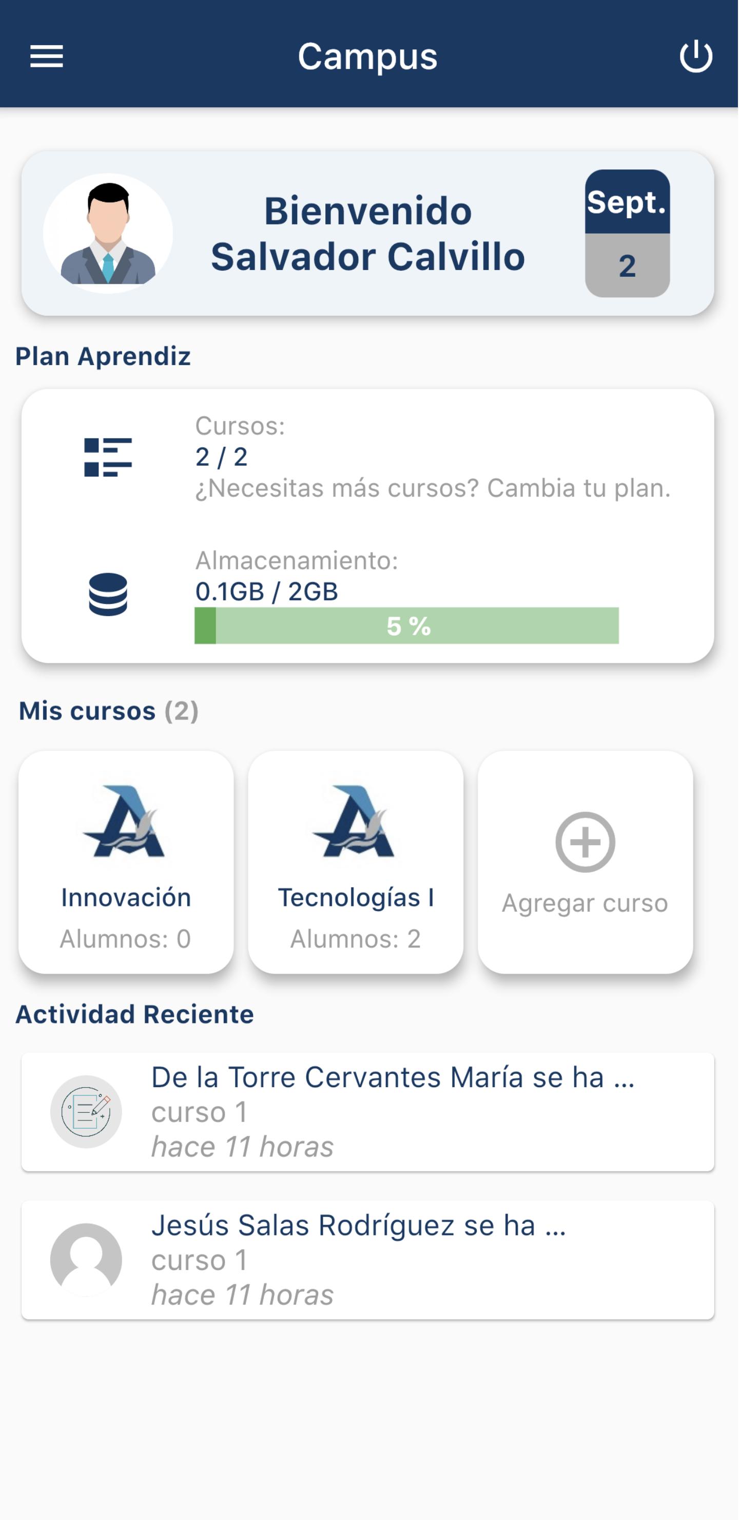Tap the Campus header title
Viewport: 739px width, 1520px height.
click(368, 56)
